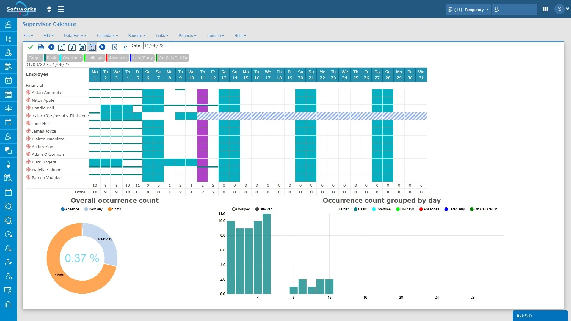571x321 pixels.
Task: Click the Shifts legend color dot
Action: (110, 209)
